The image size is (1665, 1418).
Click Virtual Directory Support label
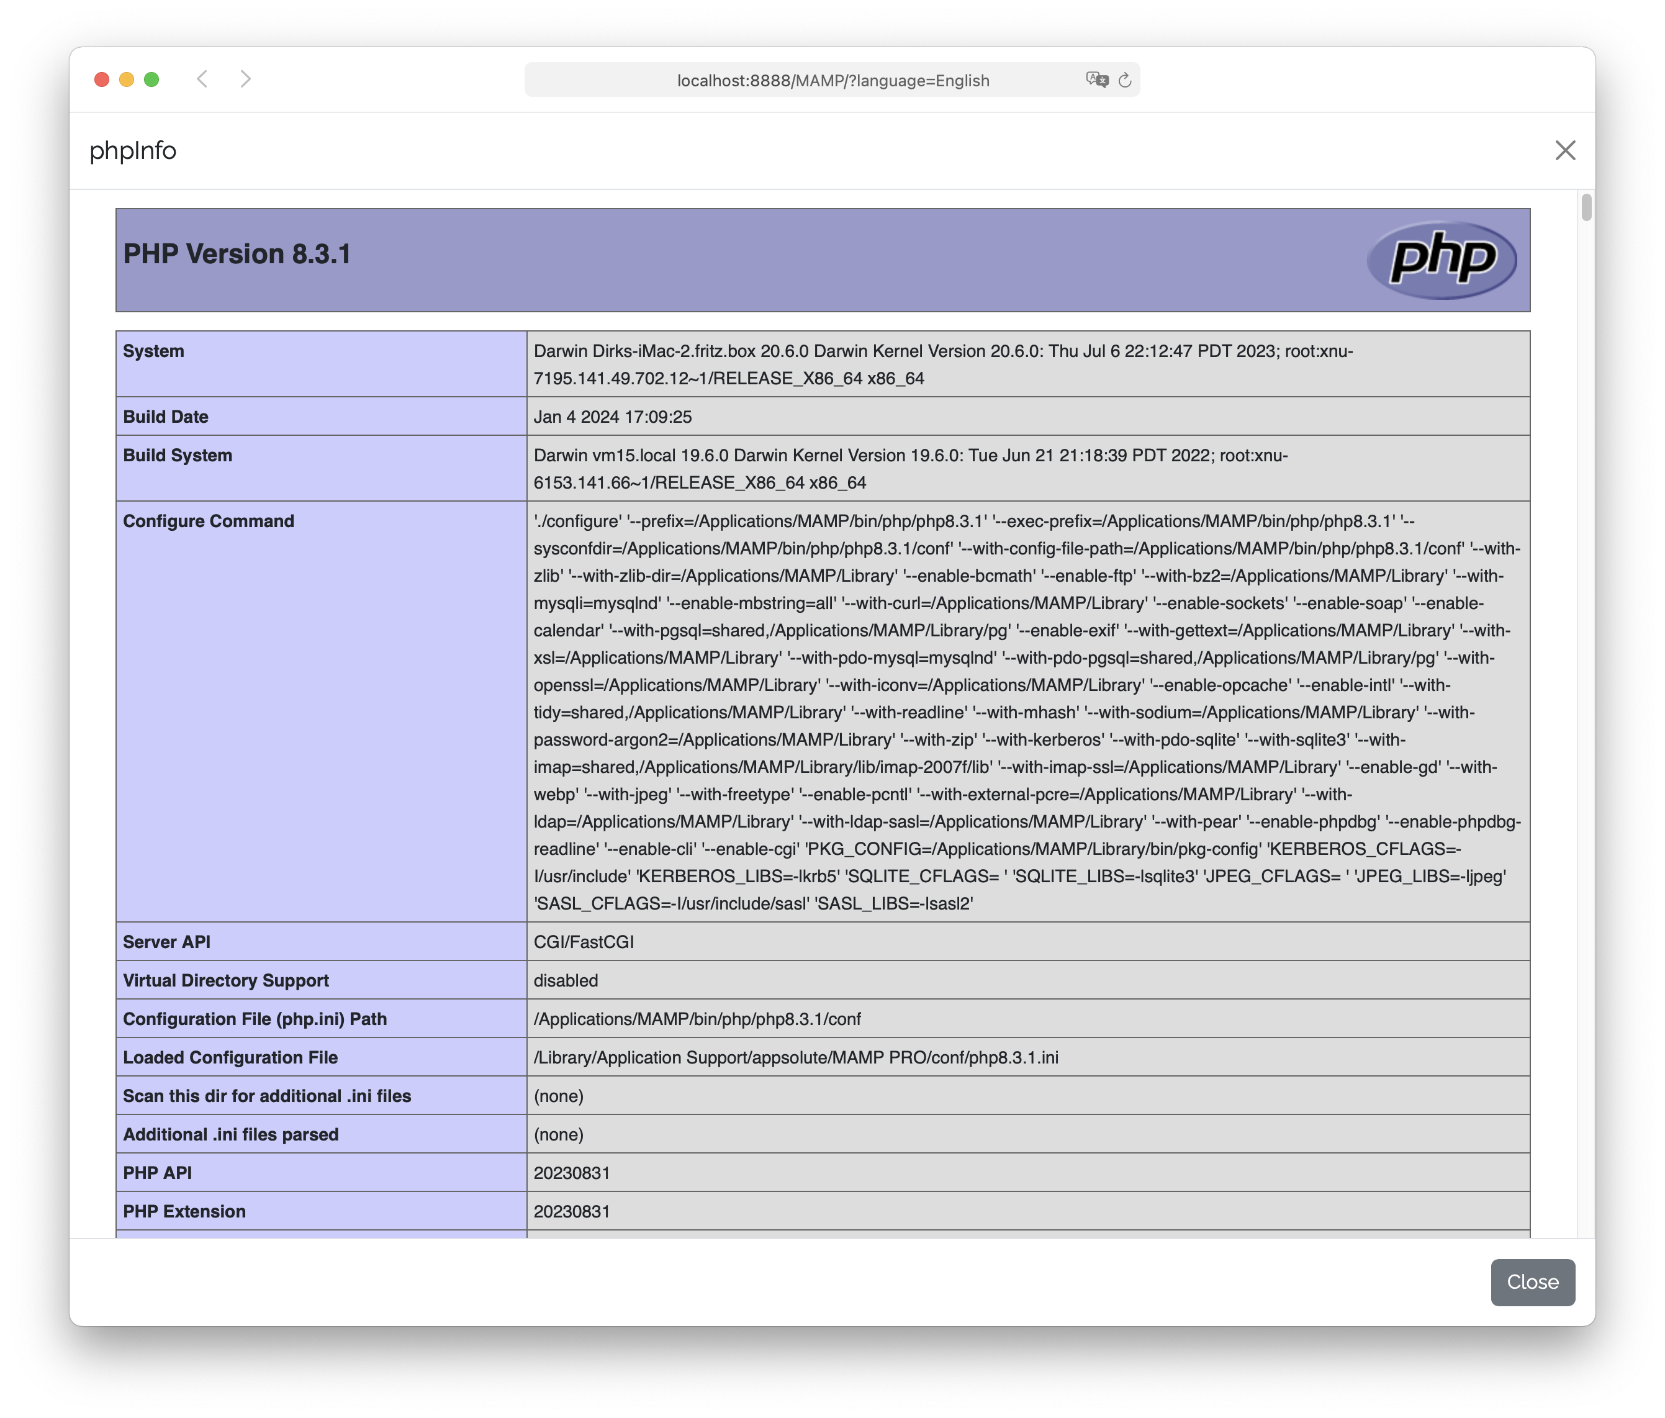[226, 980]
